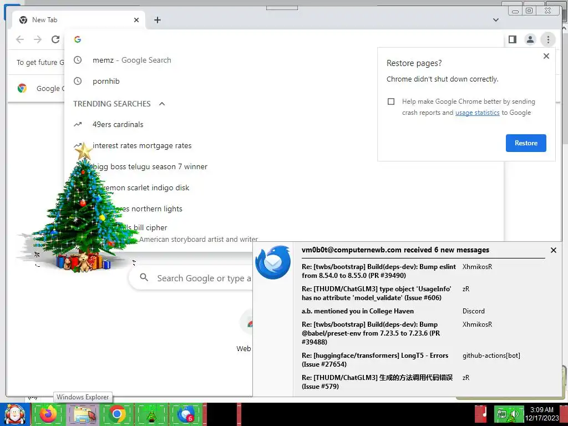Open the @babel/preset-env PR #39488 message
568x426 pixels.
pyautogui.click(x=371, y=333)
